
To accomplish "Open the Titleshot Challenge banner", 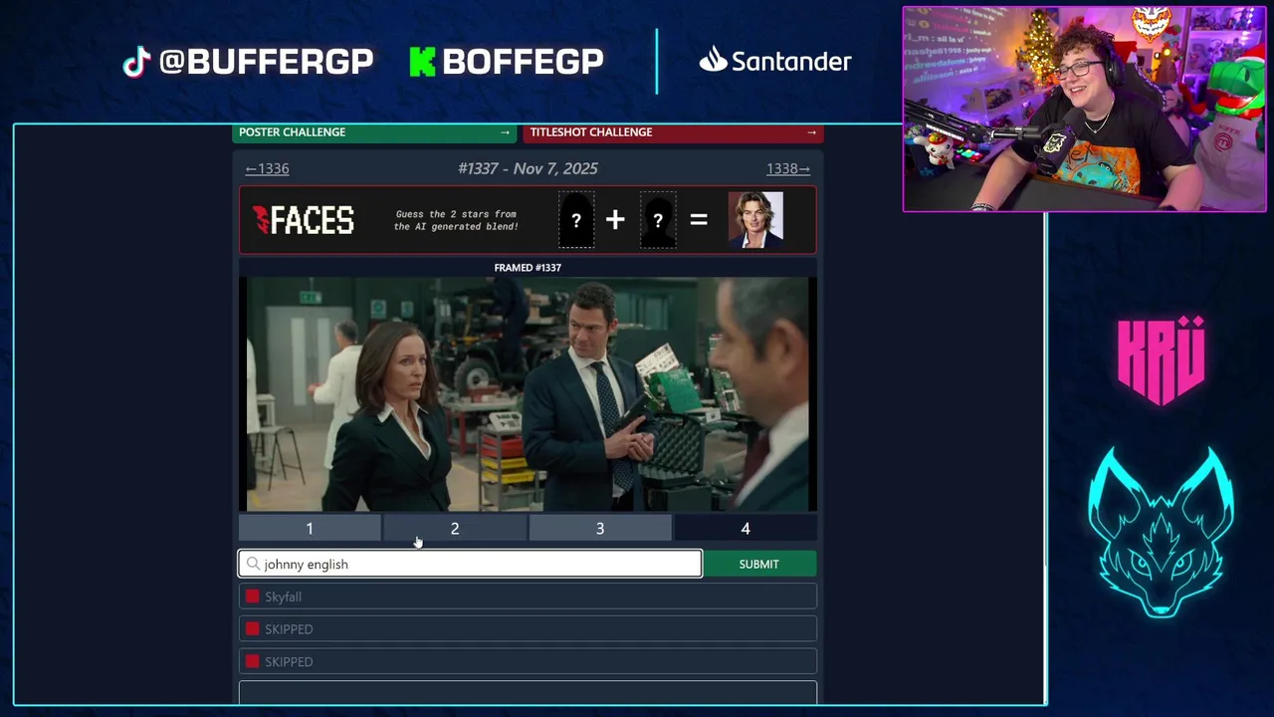I will [673, 132].
